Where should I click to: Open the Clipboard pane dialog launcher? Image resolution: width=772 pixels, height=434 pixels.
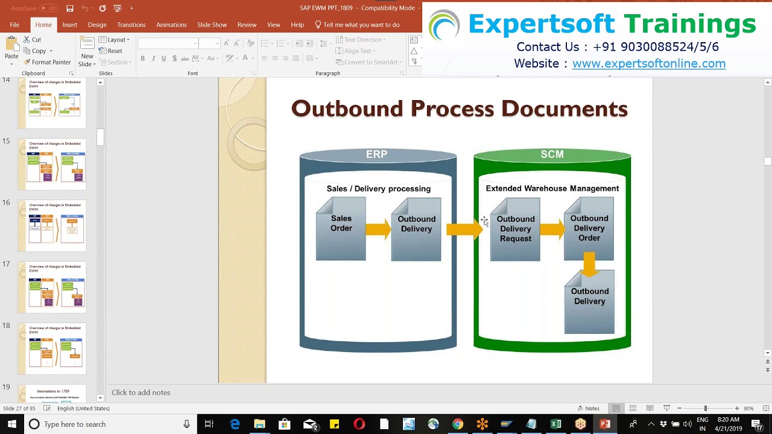(71, 74)
